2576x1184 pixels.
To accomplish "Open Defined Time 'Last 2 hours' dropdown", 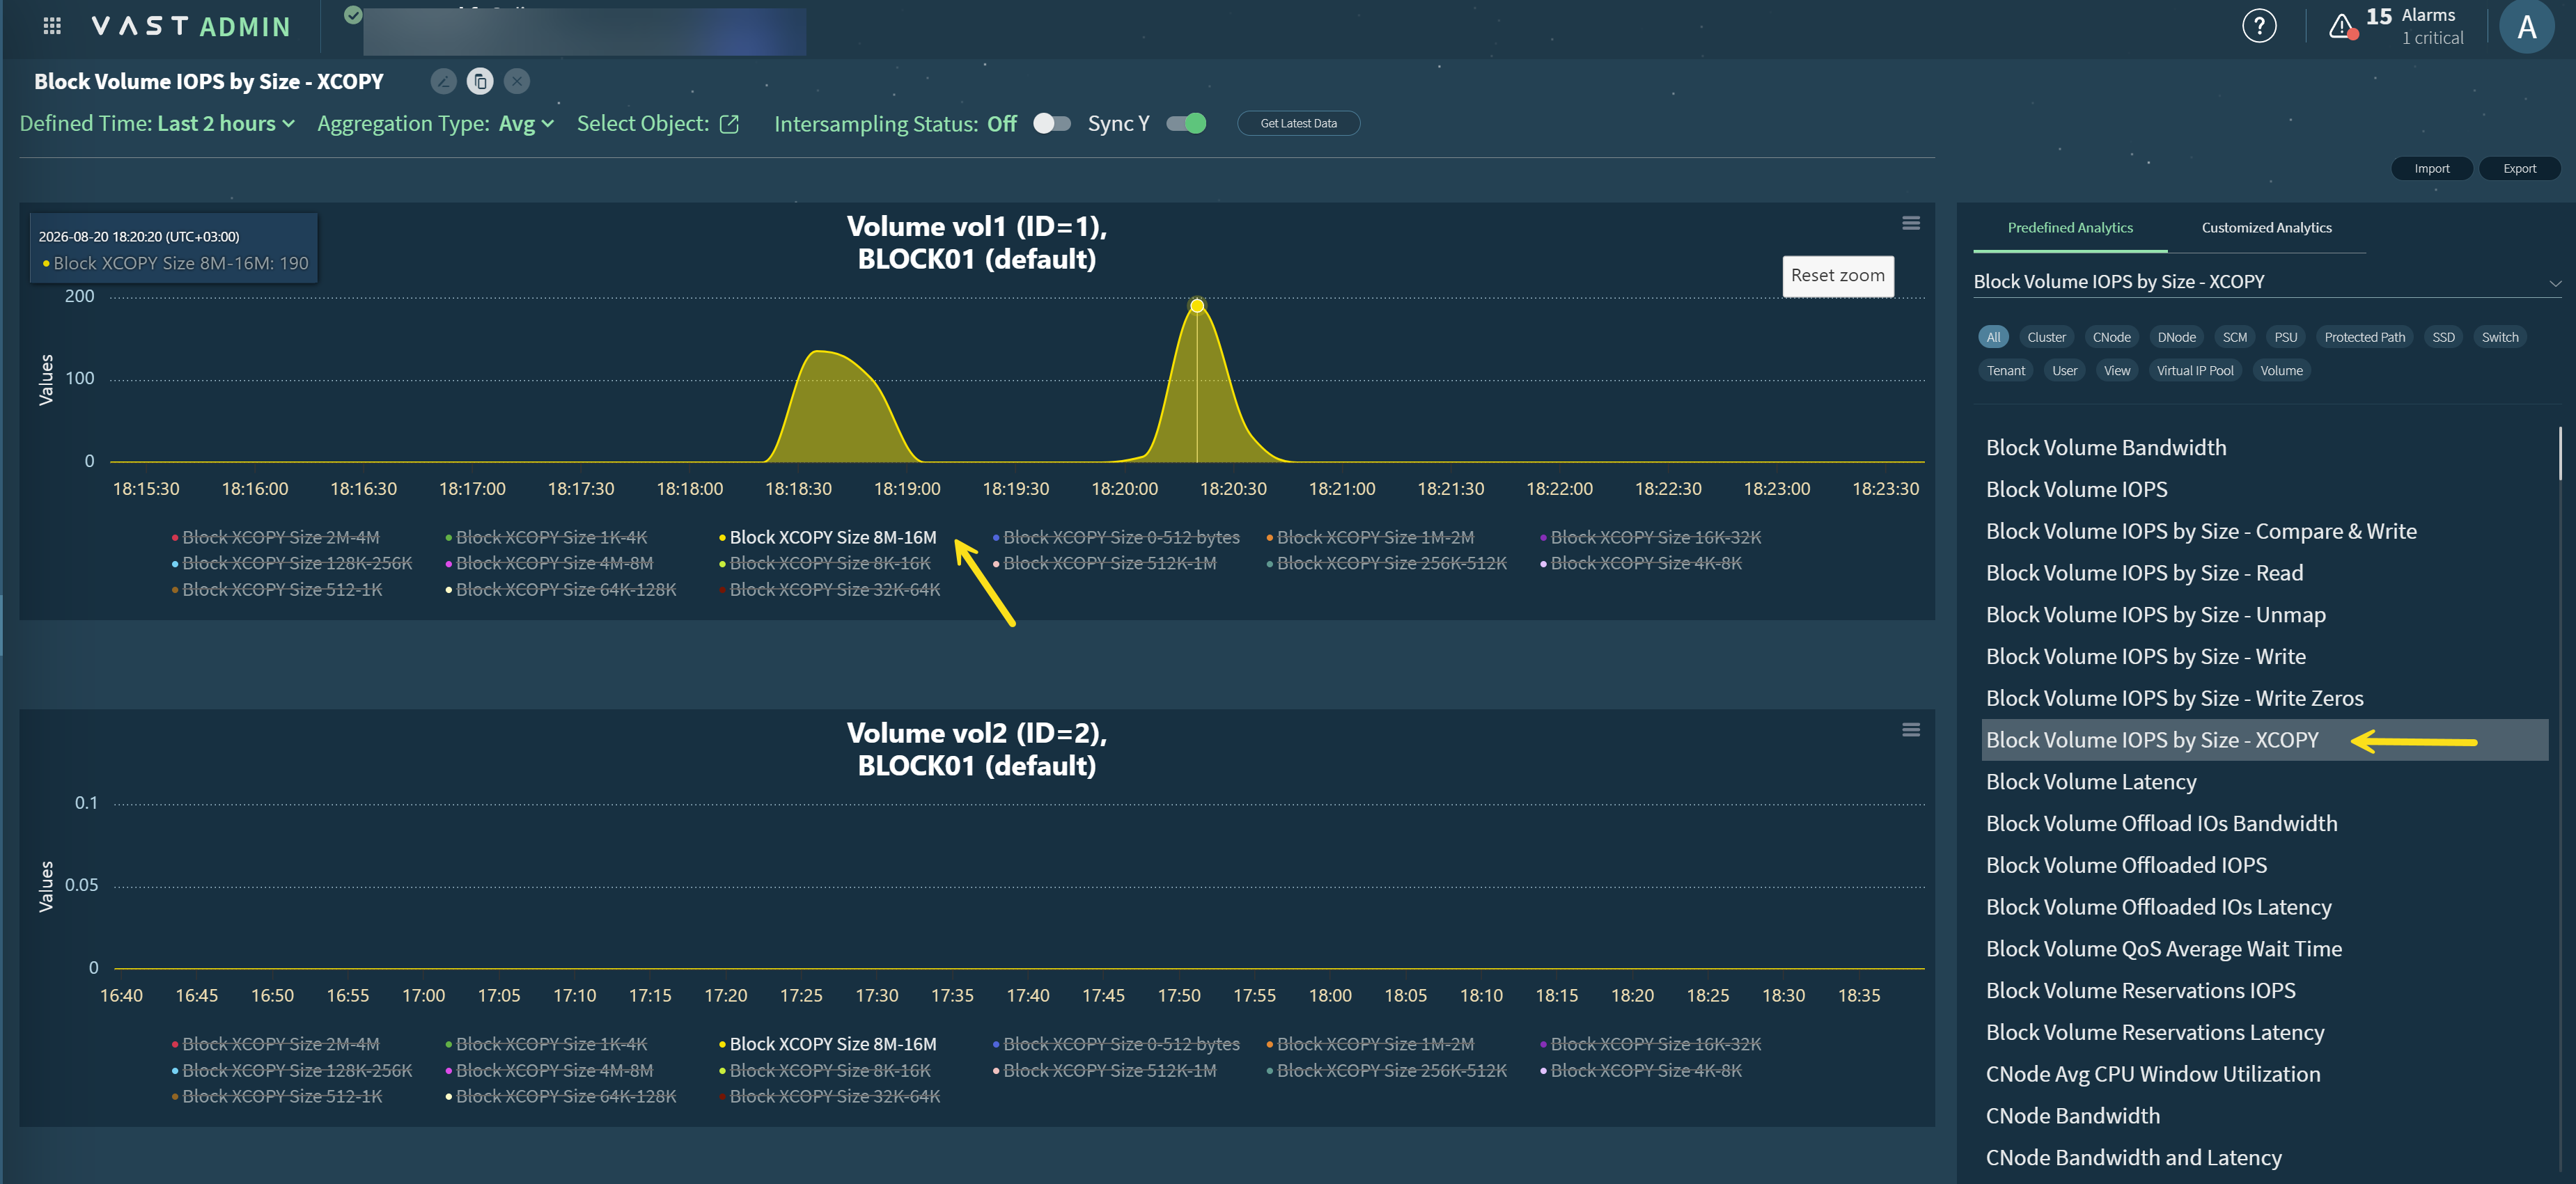I will click(x=226, y=123).
